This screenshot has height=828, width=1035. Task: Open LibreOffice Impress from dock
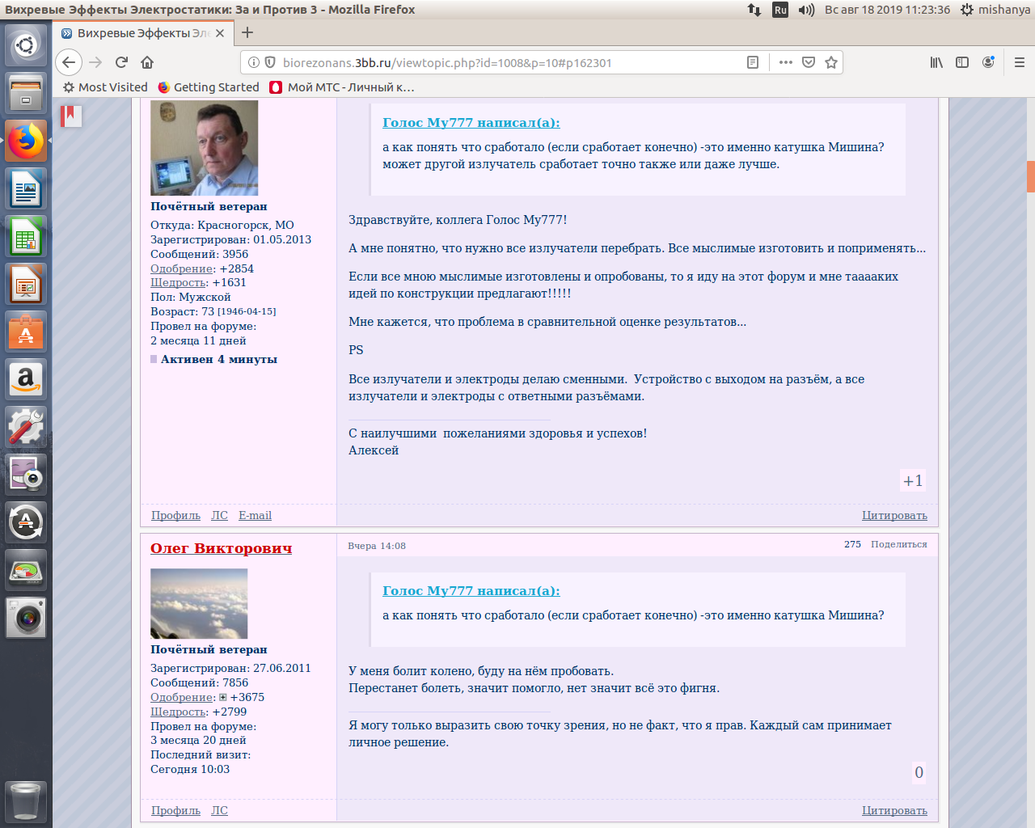pos(26,284)
